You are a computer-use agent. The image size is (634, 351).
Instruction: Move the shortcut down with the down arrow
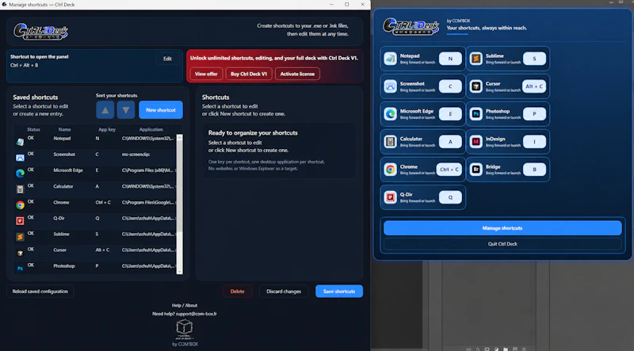126,110
